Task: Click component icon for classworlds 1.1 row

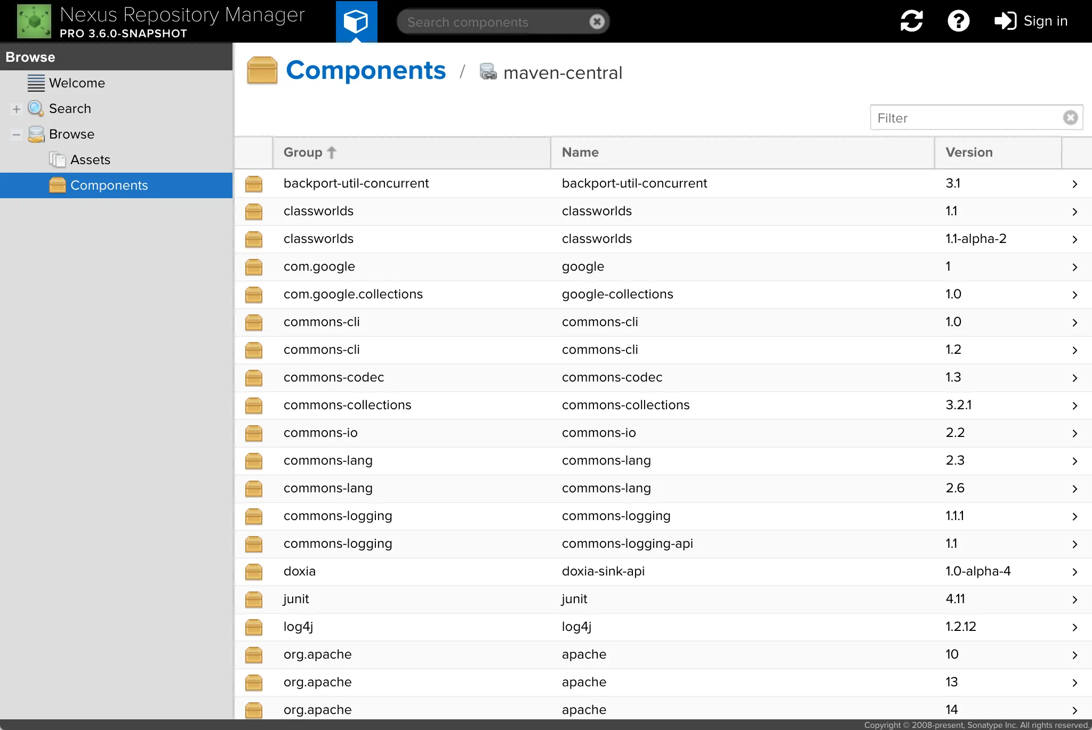Action: click(x=254, y=212)
